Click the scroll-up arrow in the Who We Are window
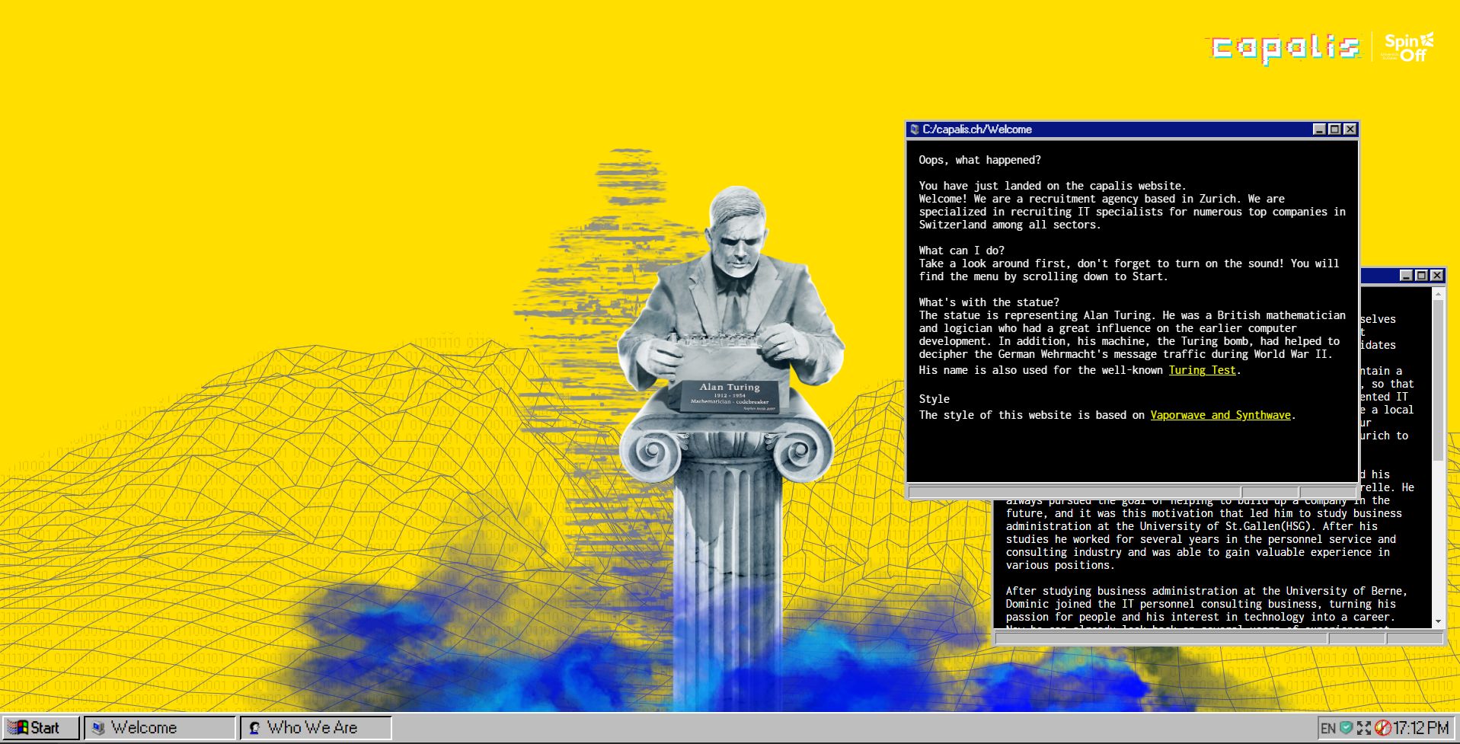Screen dimensions: 1460x744 point(1438,293)
